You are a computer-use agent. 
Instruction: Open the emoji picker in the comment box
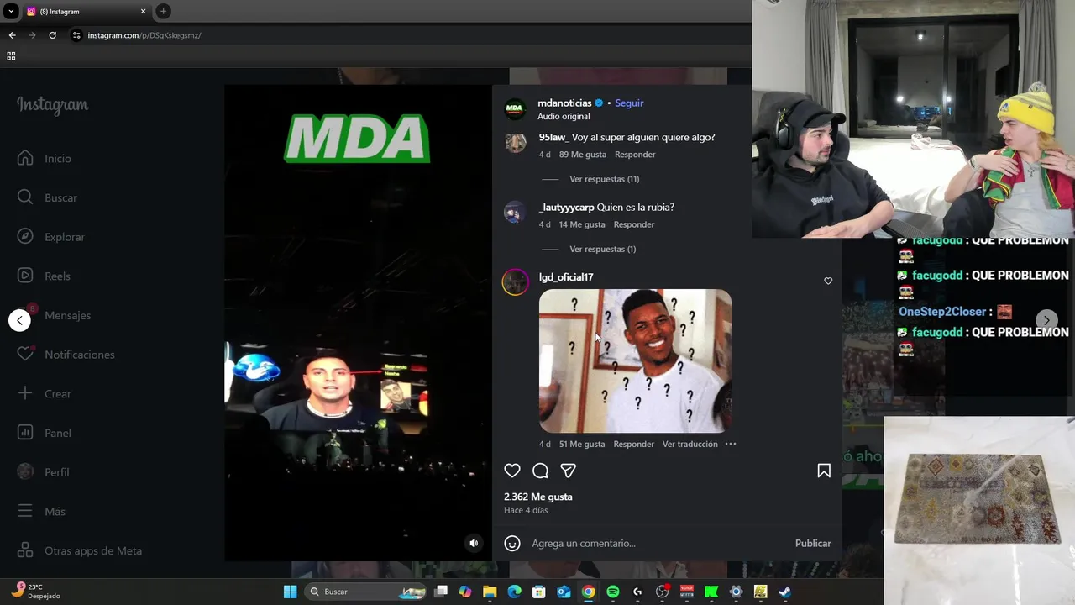click(512, 543)
